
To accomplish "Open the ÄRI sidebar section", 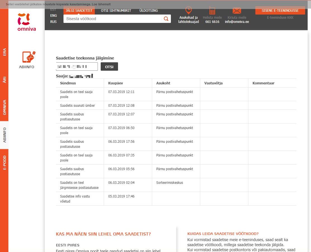I will coord(4,80).
